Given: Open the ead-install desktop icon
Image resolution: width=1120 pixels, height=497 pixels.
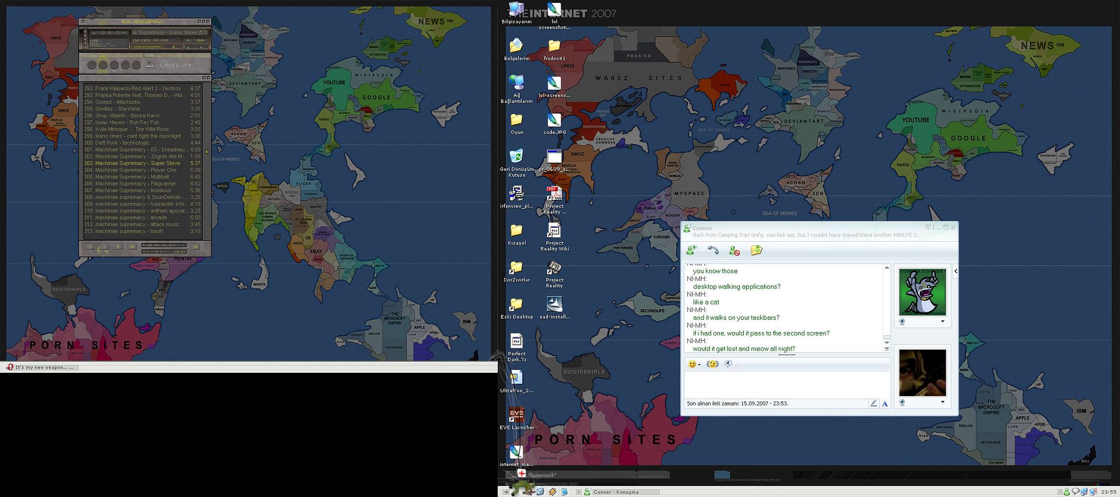Looking at the screenshot, I should coord(554,308).
